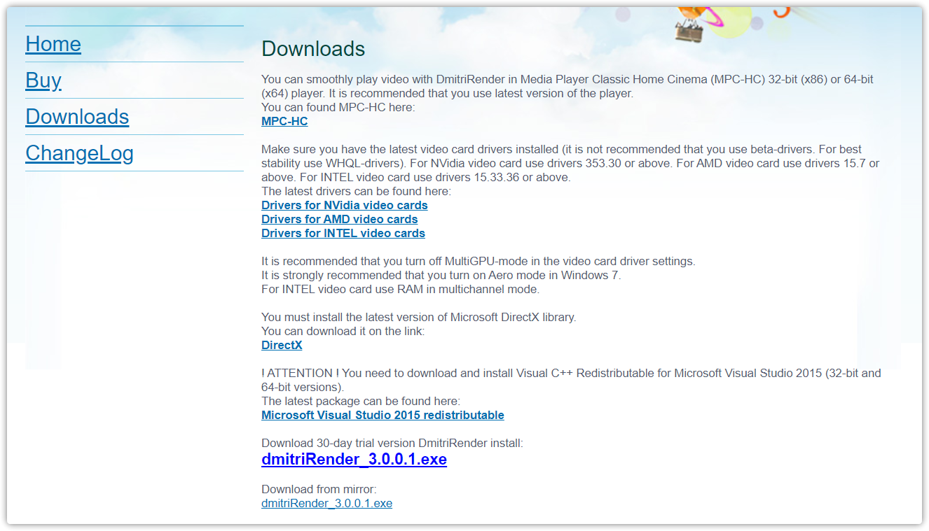Open Drivers for NVidia video cards

(345, 205)
